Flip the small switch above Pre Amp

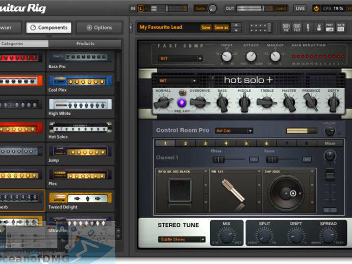(182, 92)
